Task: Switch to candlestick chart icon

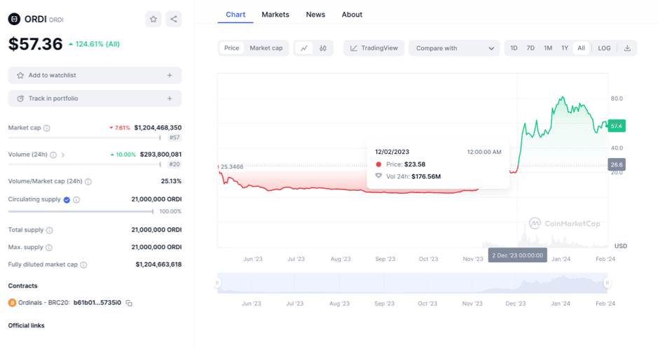Action: 323,48
